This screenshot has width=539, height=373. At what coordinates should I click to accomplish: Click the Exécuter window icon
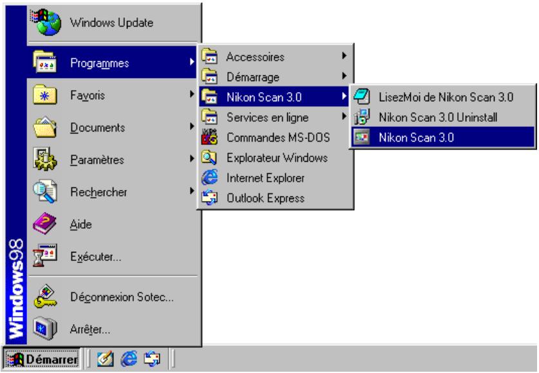point(45,255)
